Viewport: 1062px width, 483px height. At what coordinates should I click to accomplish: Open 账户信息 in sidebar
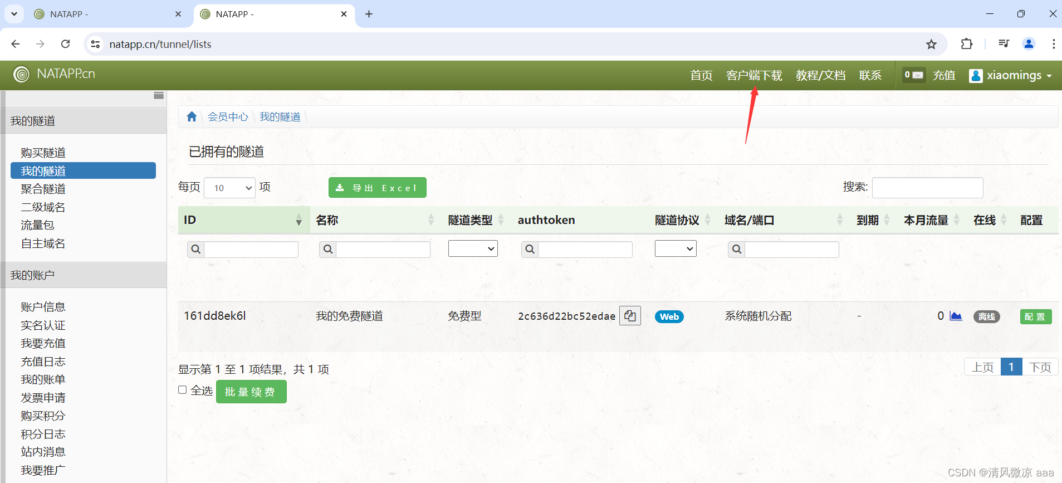coord(43,307)
